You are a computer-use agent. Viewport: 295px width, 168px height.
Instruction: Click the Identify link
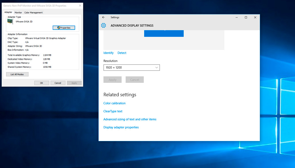pos(108,53)
